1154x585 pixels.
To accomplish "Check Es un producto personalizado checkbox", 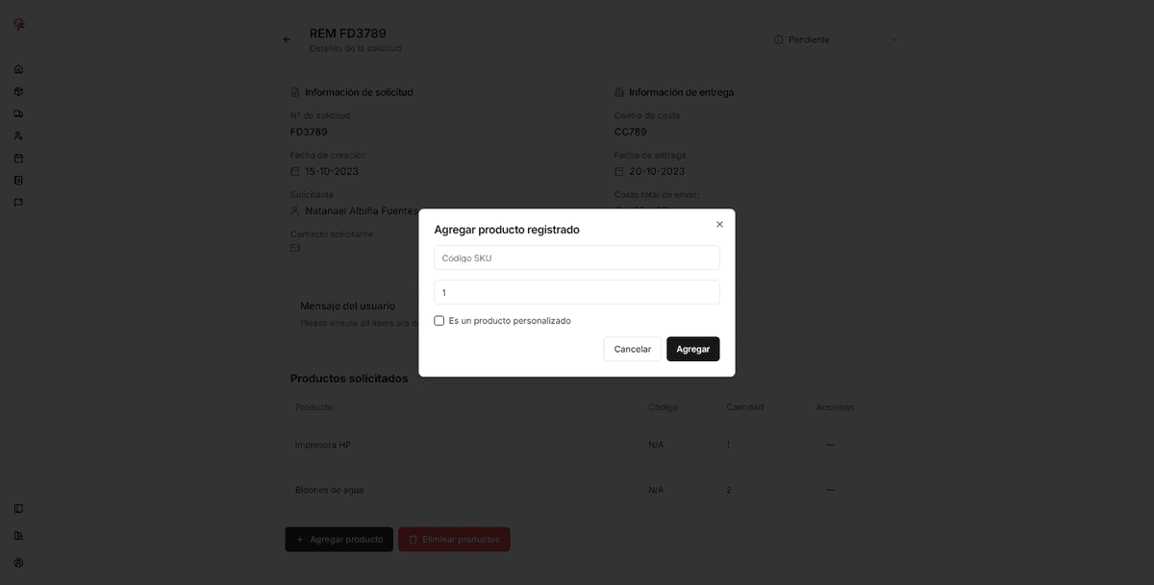I will tap(439, 321).
